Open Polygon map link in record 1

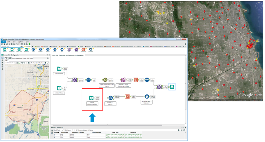click(115, 134)
